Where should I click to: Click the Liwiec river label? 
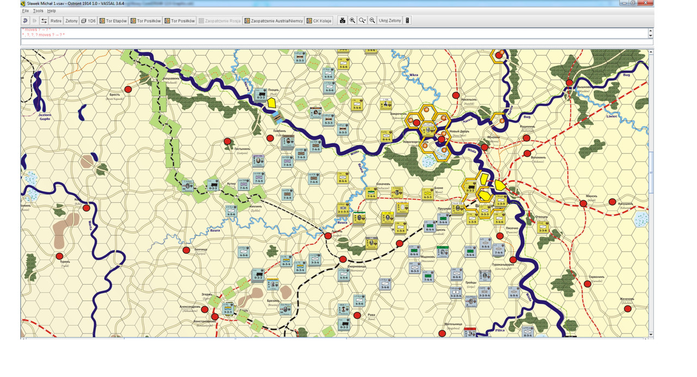point(613,116)
